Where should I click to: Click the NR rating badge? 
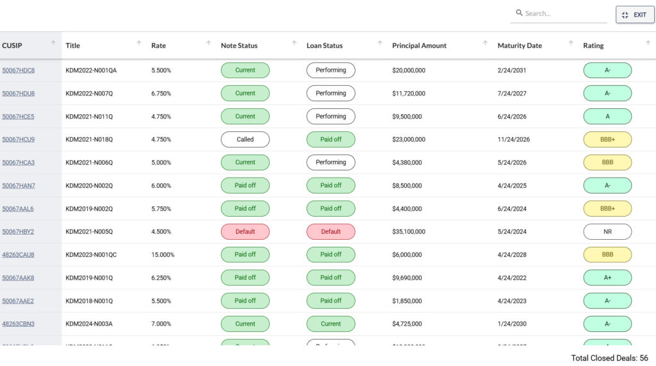click(607, 232)
